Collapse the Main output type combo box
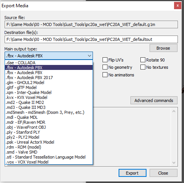This screenshot has height=183, width=184. [49, 56]
